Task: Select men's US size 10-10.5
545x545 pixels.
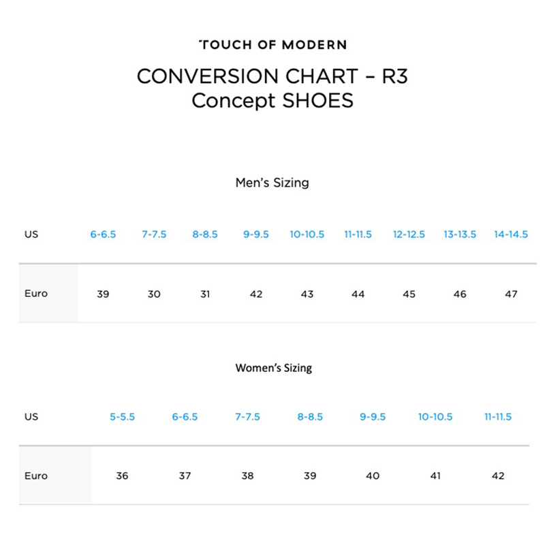Action: (307, 234)
